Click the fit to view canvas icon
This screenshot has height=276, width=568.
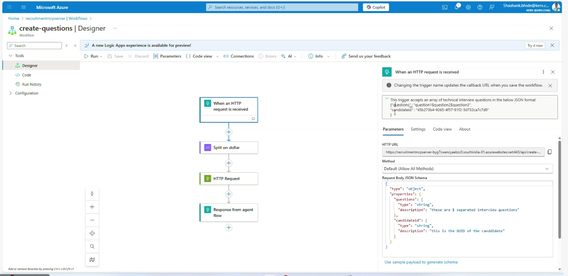(x=92, y=233)
